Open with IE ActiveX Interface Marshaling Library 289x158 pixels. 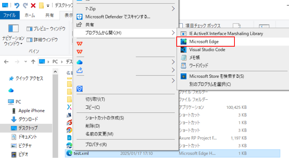pyautogui.click(x=233, y=34)
